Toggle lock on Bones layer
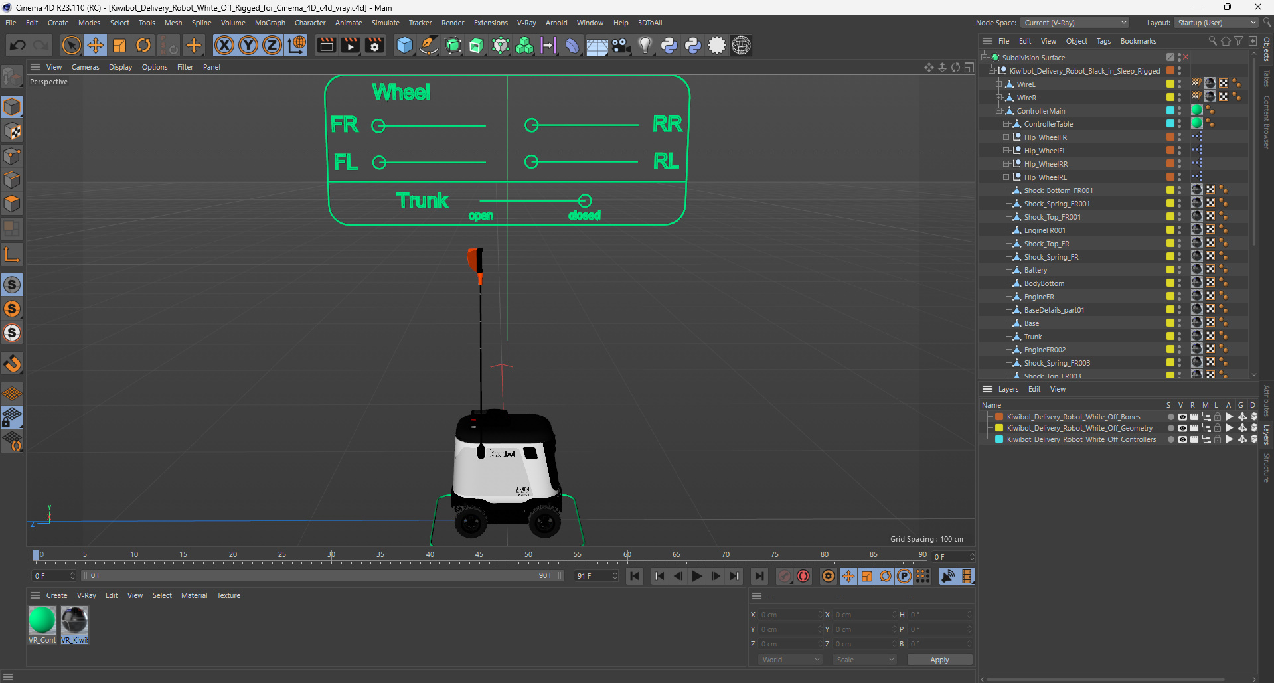1274x683 pixels. coord(1218,417)
